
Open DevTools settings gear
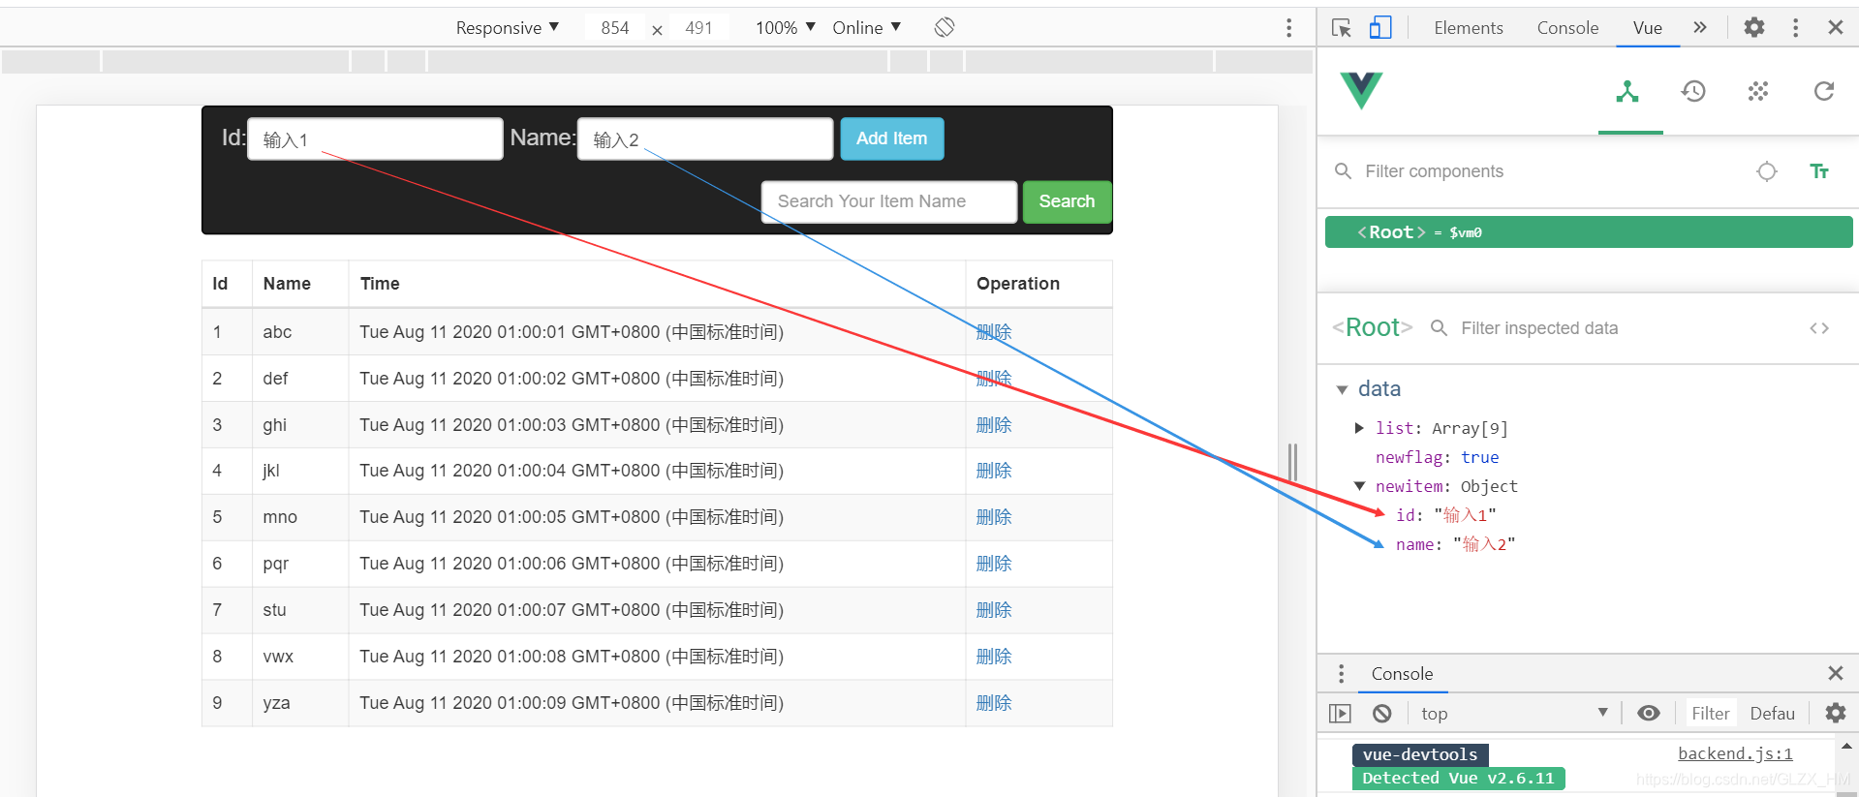[x=1754, y=27]
